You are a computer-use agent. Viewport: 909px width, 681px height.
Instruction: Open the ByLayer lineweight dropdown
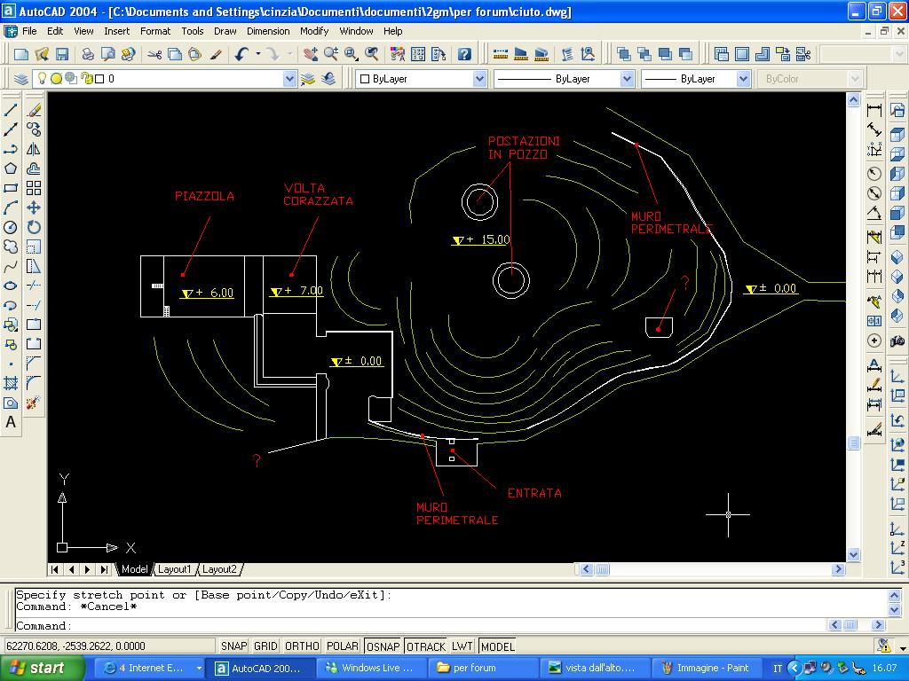[743, 79]
